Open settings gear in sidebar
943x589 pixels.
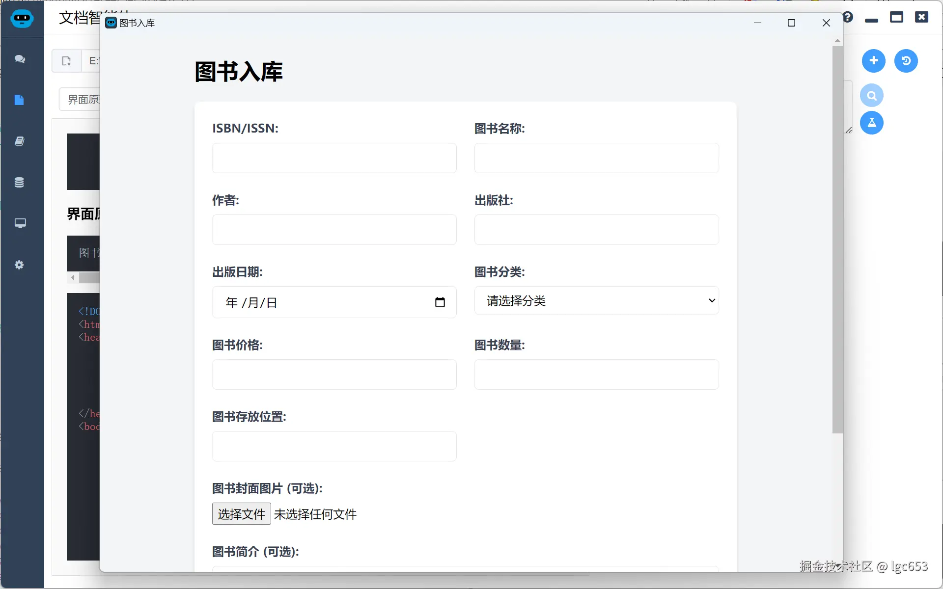point(19,265)
